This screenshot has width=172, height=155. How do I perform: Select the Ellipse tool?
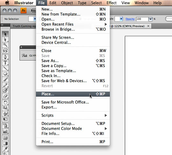(x=5, y=74)
